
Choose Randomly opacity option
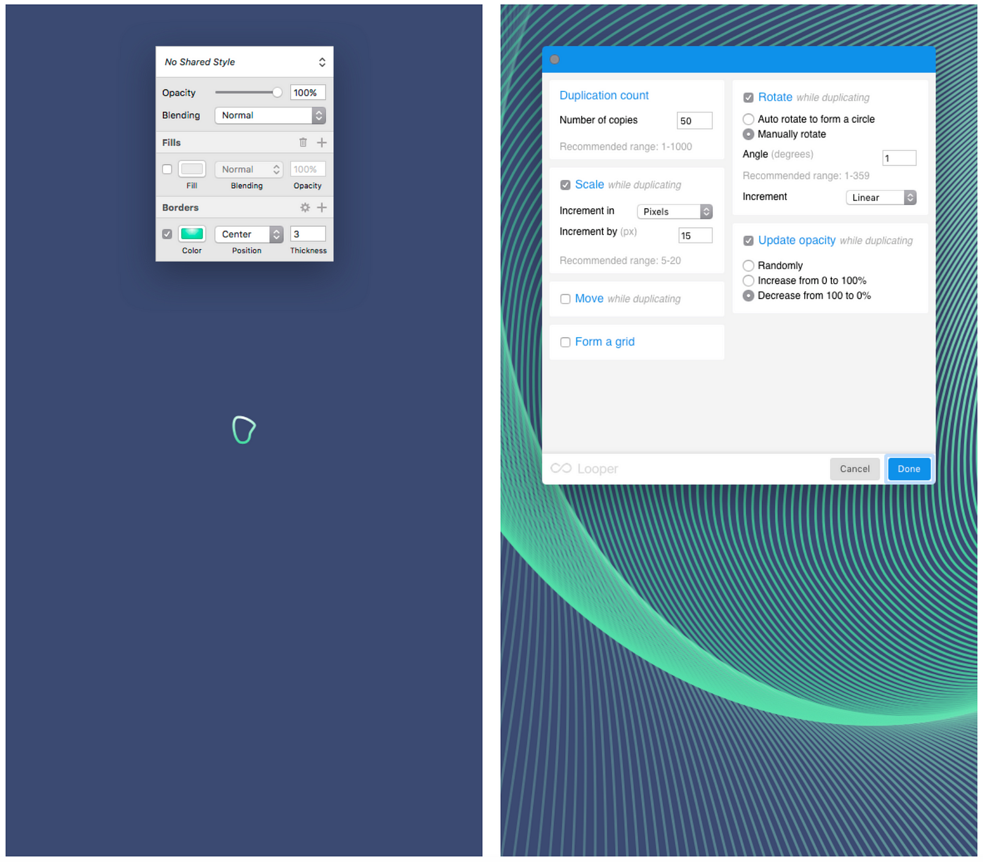pyautogui.click(x=748, y=265)
